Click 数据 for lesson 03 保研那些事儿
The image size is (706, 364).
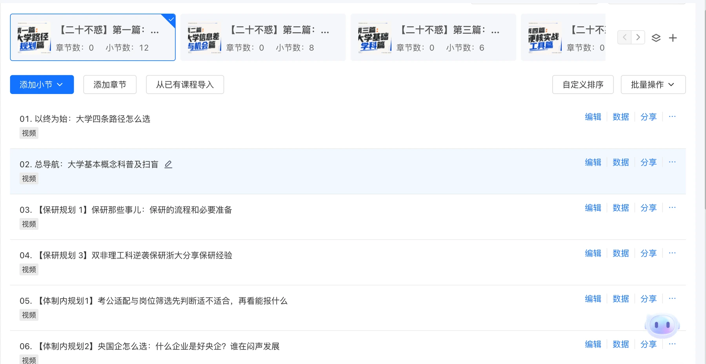coord(621,208)
